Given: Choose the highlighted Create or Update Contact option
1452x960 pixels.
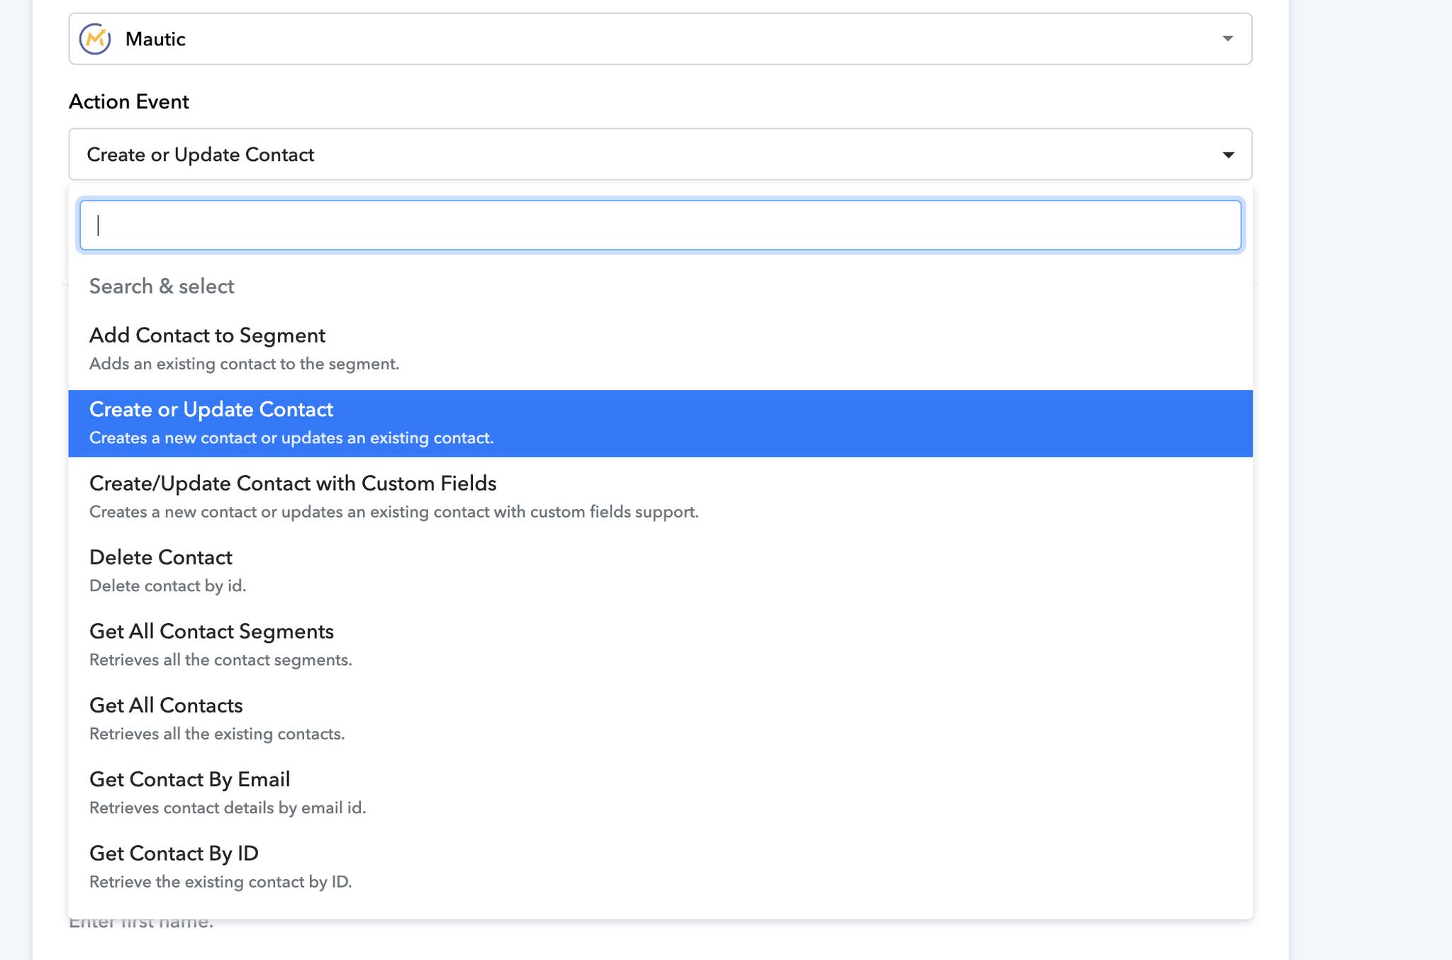Looking at the screenshot, I should pos(660,423).
